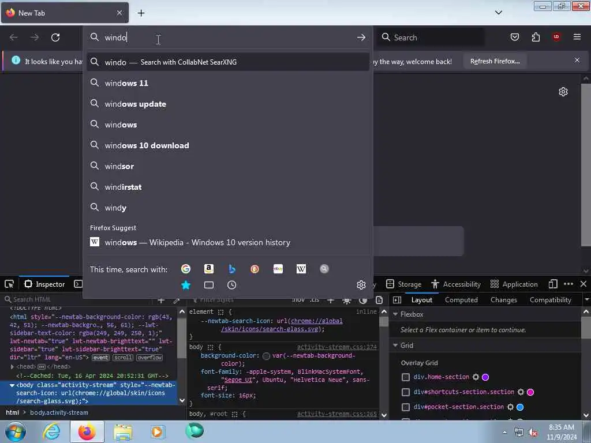
Task: Search this time with the gray magnifier engine
Action: [x=324, y=269]
